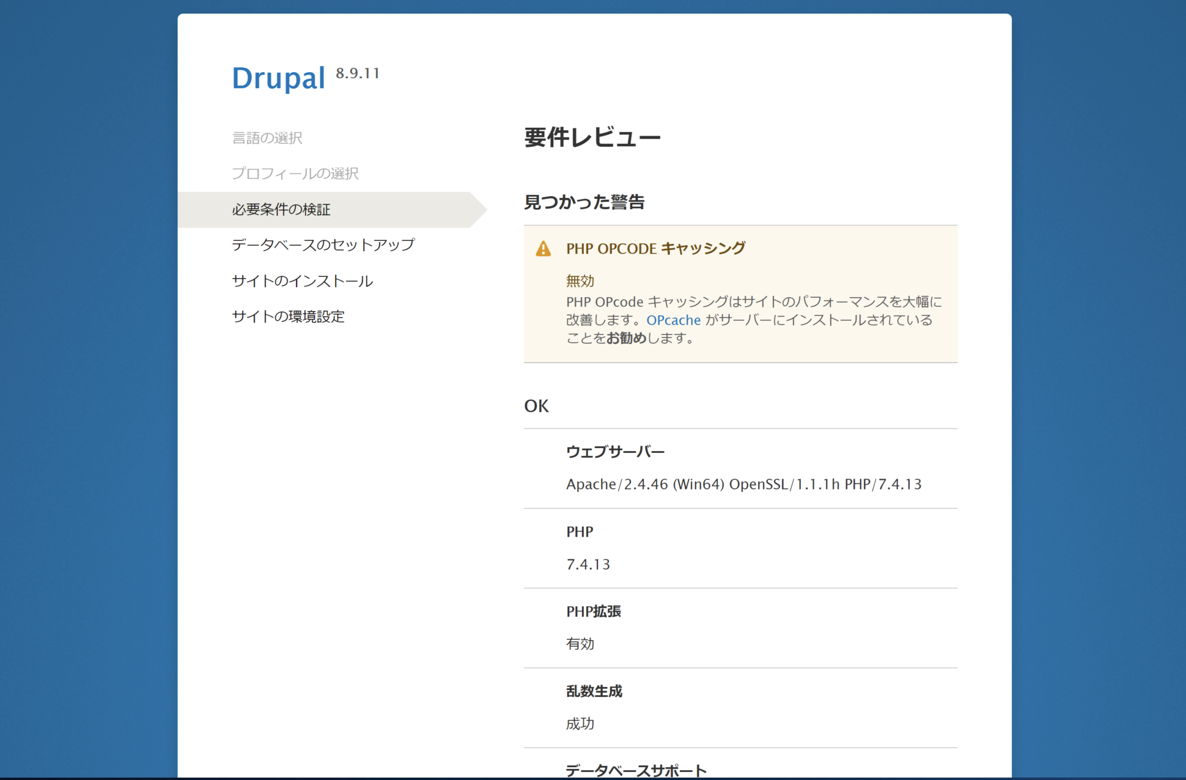Click the ウェブサーバー requirement label
Viewport: 1186px width, 780px height.
[x=615, y=452]
